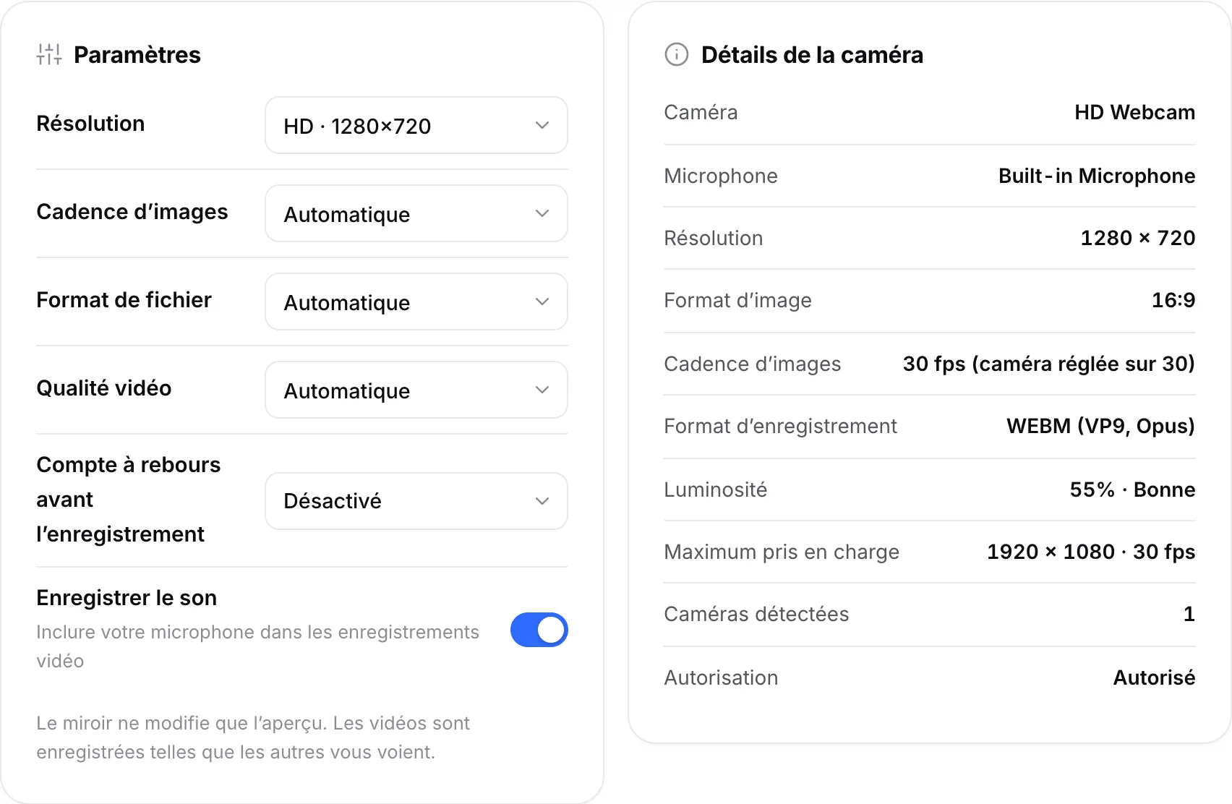Viewport: 1232px width, 804px height.
Task: Click the Caméra label in details
Action: pyautogui.click(x=701, y=112)
